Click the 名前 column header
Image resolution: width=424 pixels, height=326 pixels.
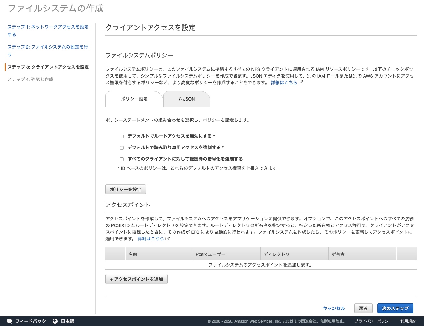[133, 254]
